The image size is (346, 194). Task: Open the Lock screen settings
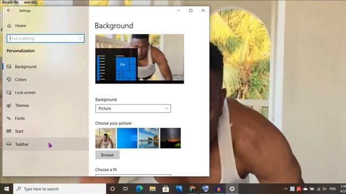coord(45,93)
